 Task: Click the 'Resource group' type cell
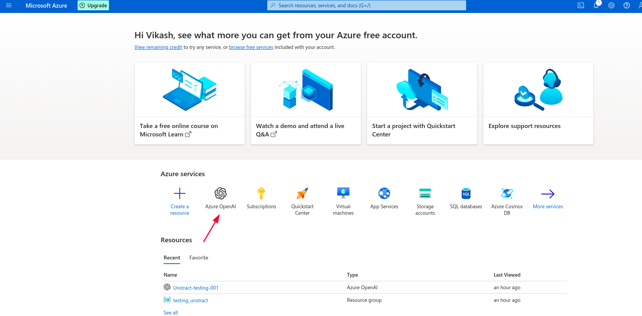[364, 300]
